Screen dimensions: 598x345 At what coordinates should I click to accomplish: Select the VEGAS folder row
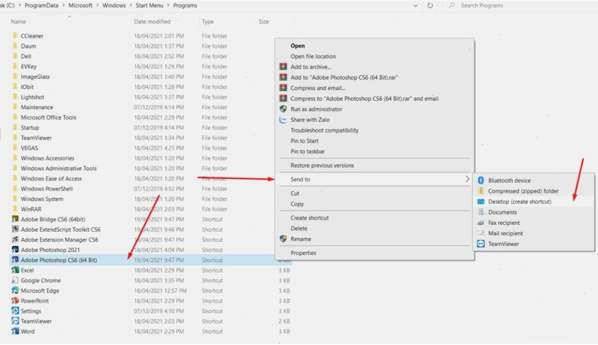point(151,148)
